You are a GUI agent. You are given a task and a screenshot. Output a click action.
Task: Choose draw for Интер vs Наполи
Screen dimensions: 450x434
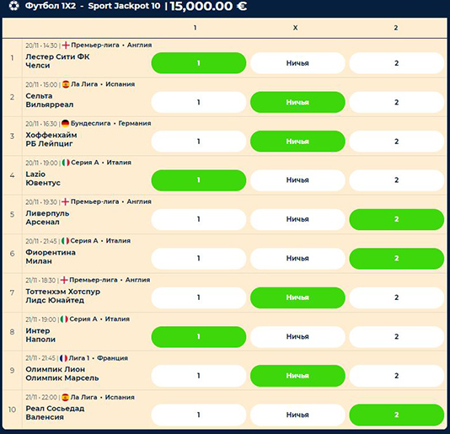[297, 337]
